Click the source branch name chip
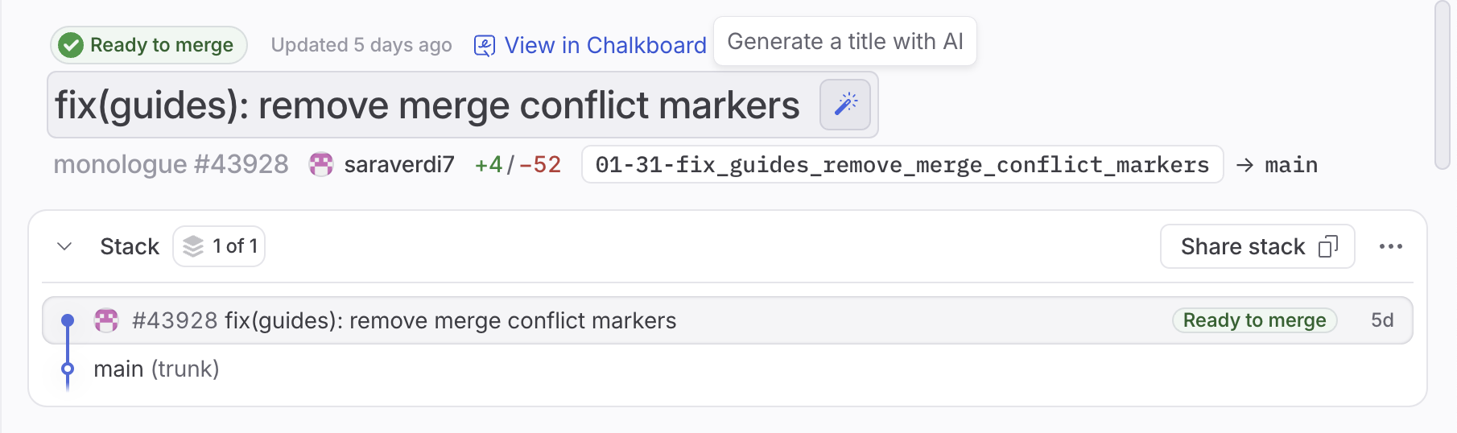The image size is (1457, 433). [902, 165]
